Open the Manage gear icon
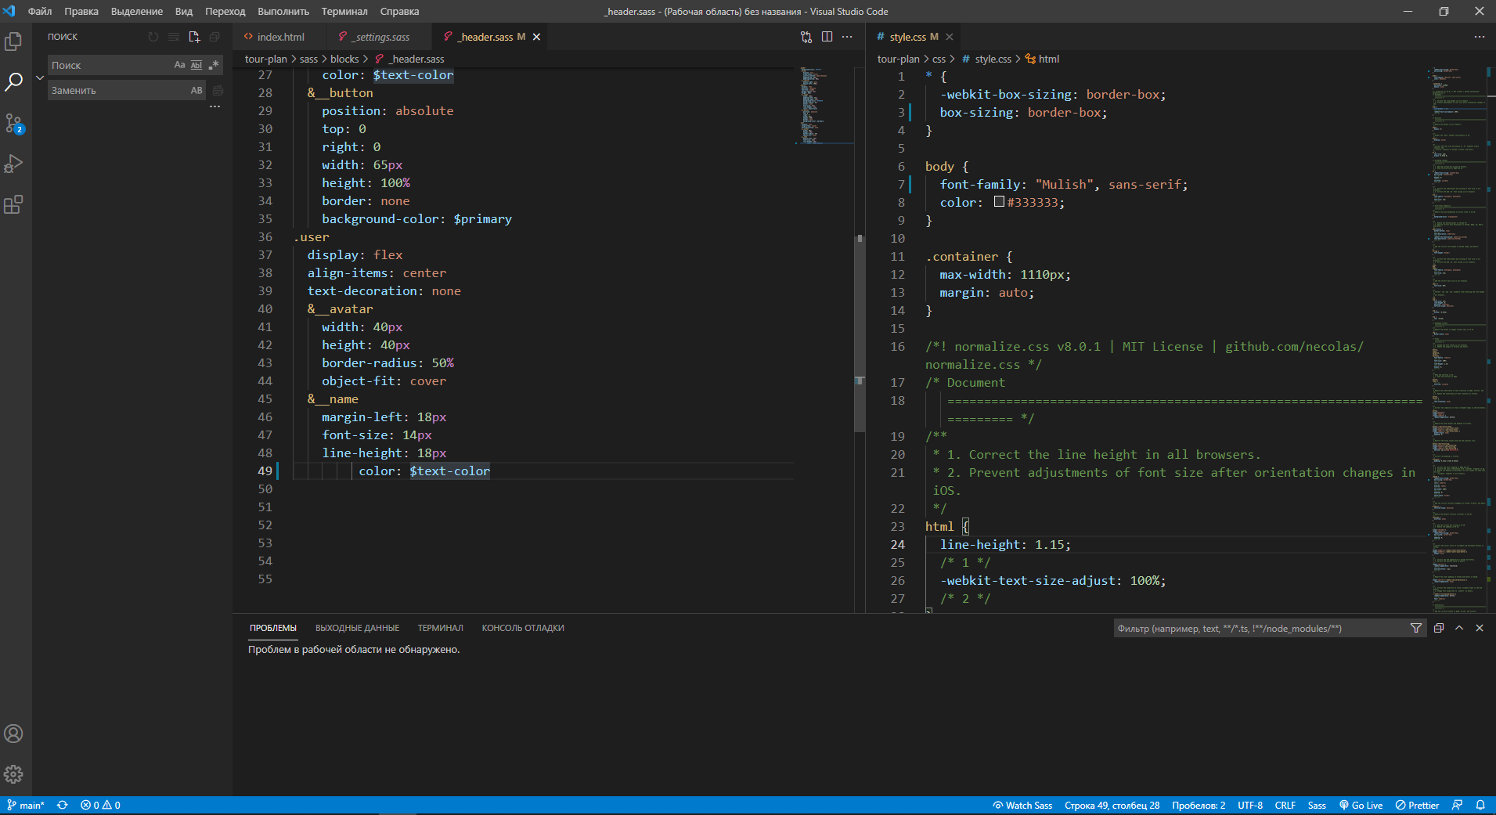1496x815 pixels. (13, 774)
